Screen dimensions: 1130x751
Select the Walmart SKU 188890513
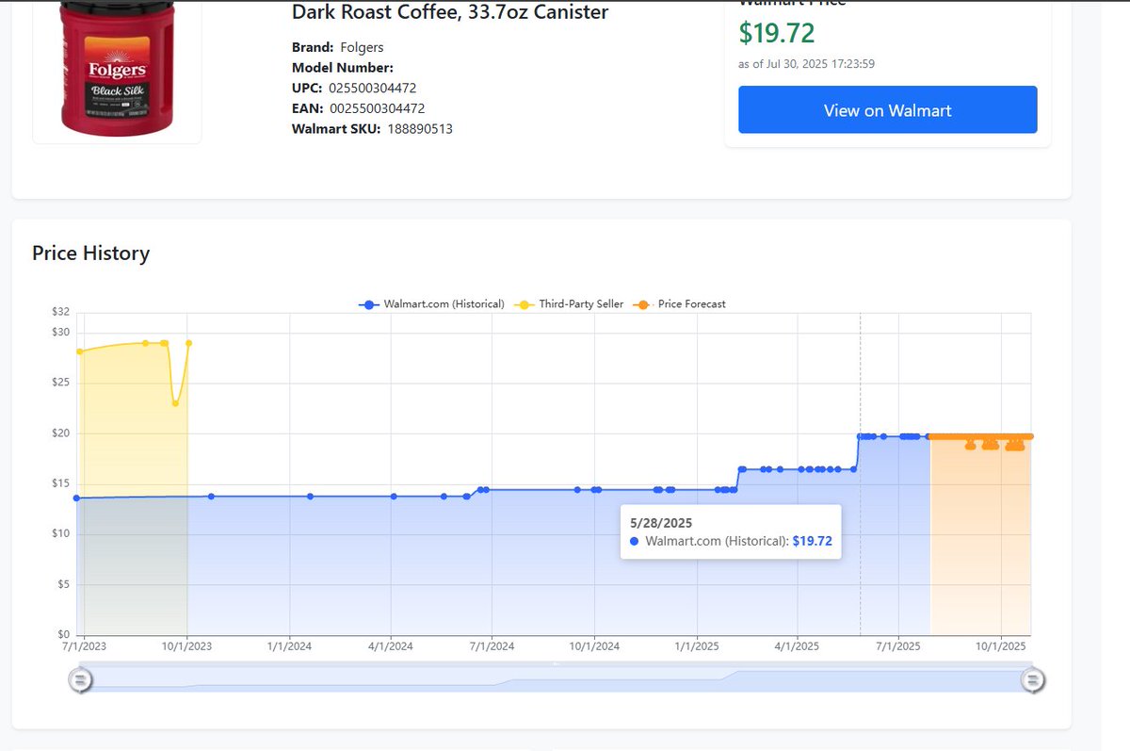click(420, 129)
